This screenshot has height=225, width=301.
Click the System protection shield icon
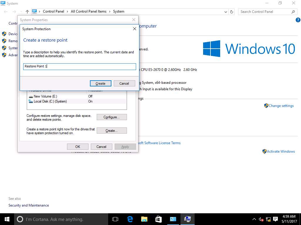(4, 48)
